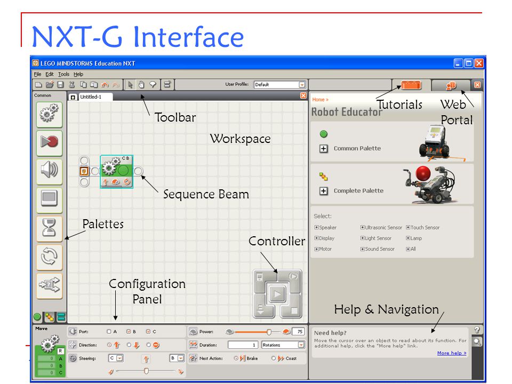Image resolution: width=512 pixels, height=384 pixels.
Task: Select the Switch block in the palette
Action: click(49, 286)
